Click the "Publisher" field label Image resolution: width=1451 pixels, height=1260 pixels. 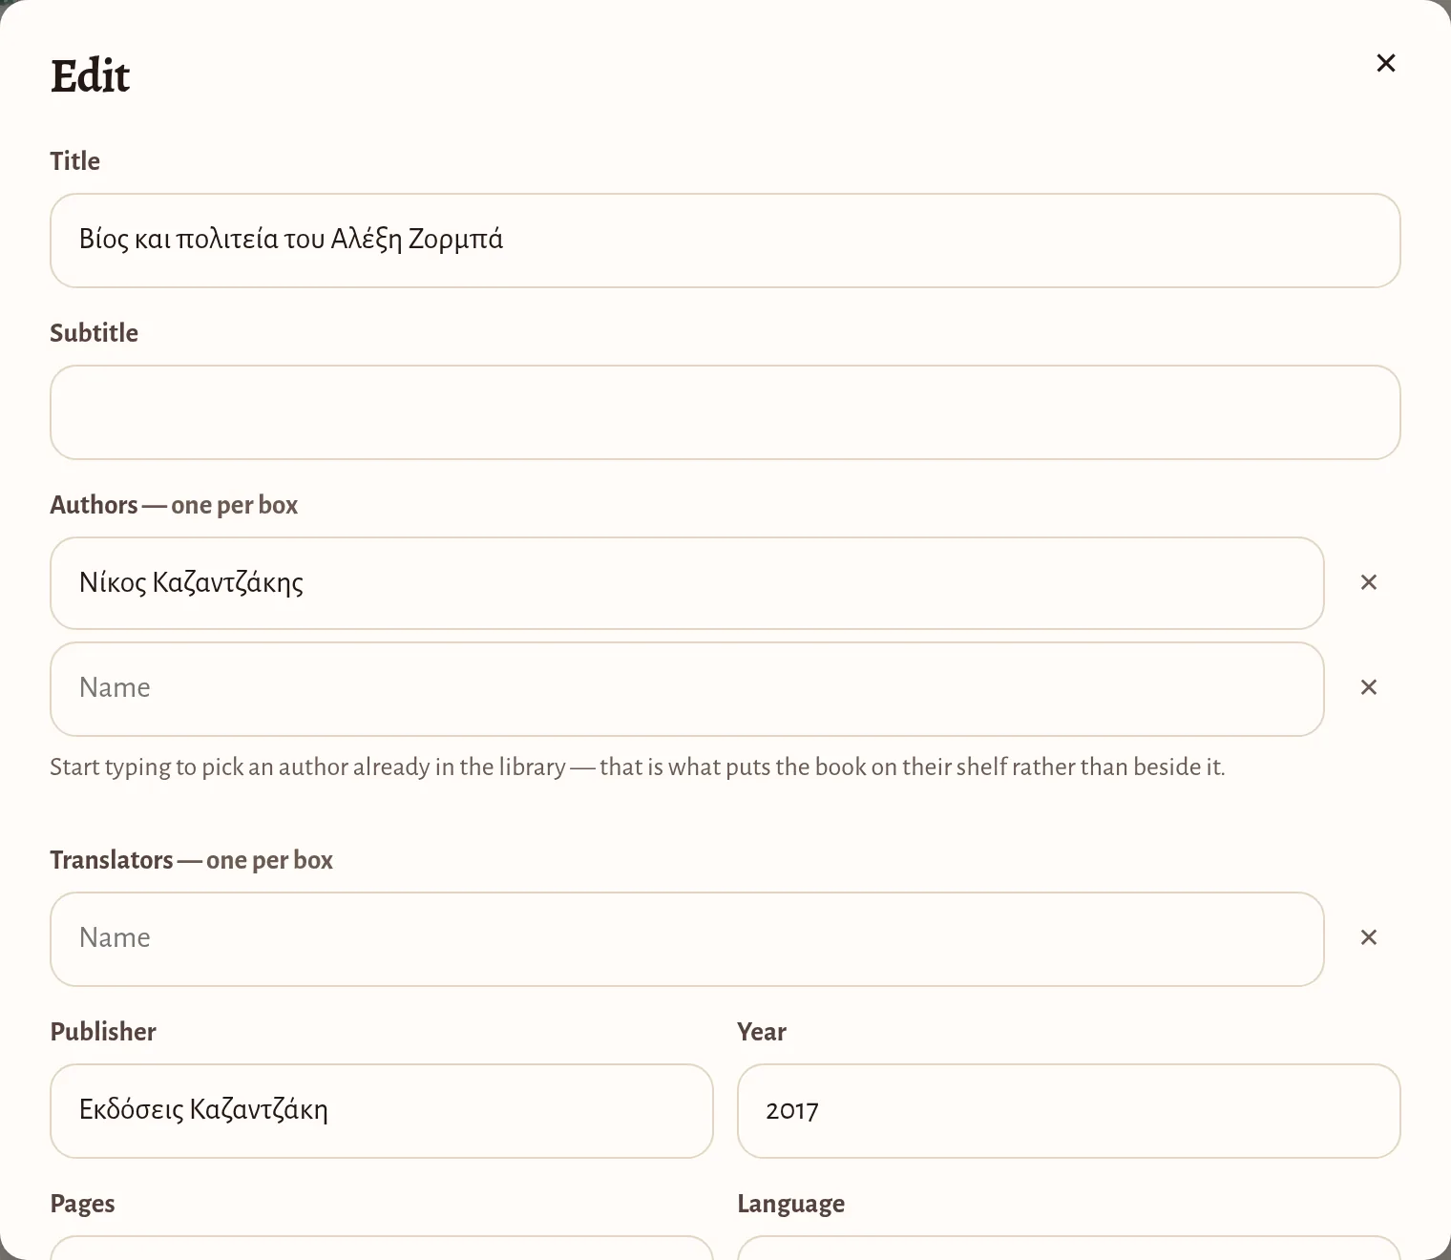pyautogui.click(x=103, y=1032)
